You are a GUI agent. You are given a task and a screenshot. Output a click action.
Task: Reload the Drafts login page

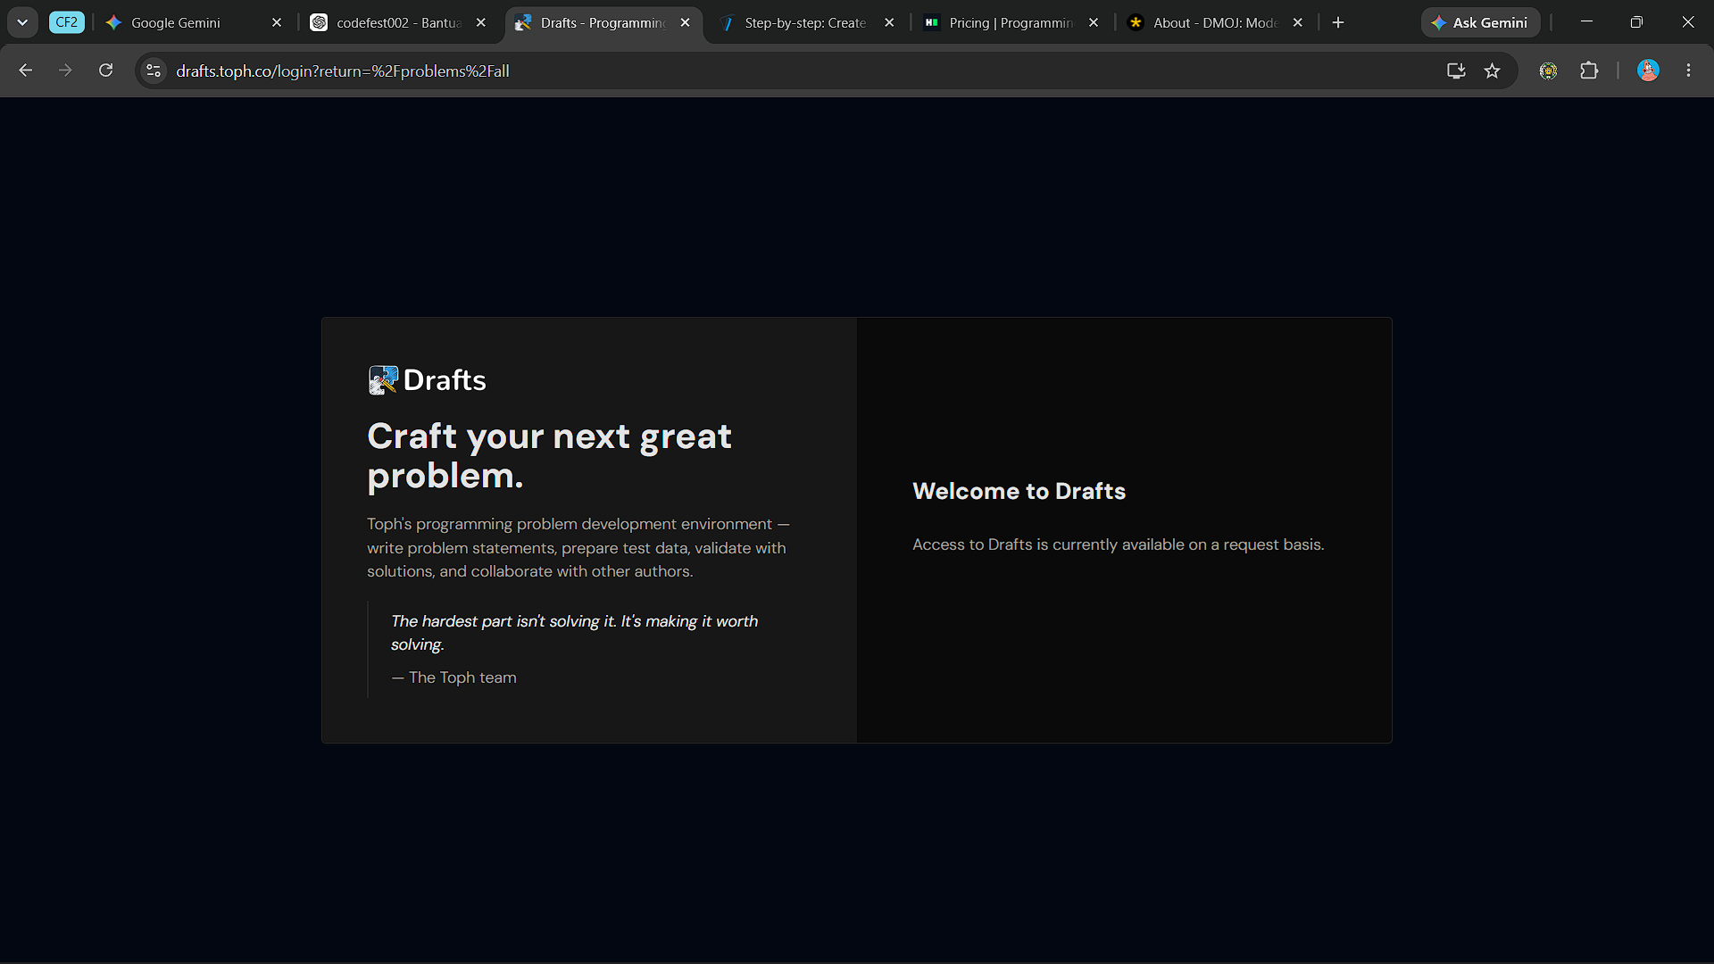[x=105, y=71]
